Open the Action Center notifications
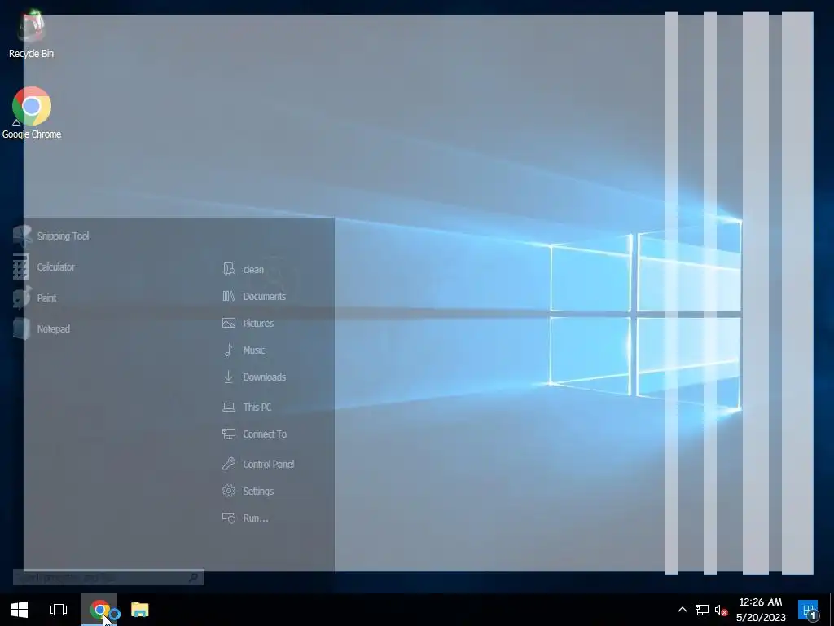 coord(809,610)
